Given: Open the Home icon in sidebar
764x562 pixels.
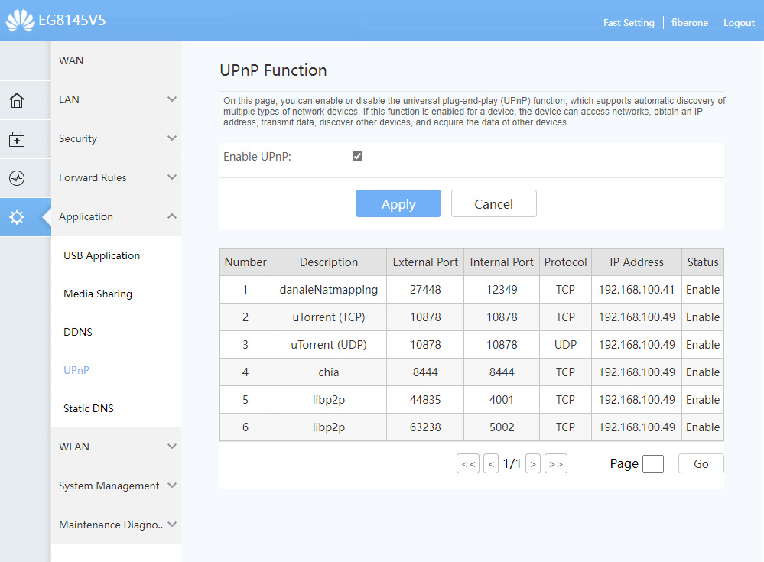Looking at the screenshot, I should pyautogui.click(x=17, y=100).
